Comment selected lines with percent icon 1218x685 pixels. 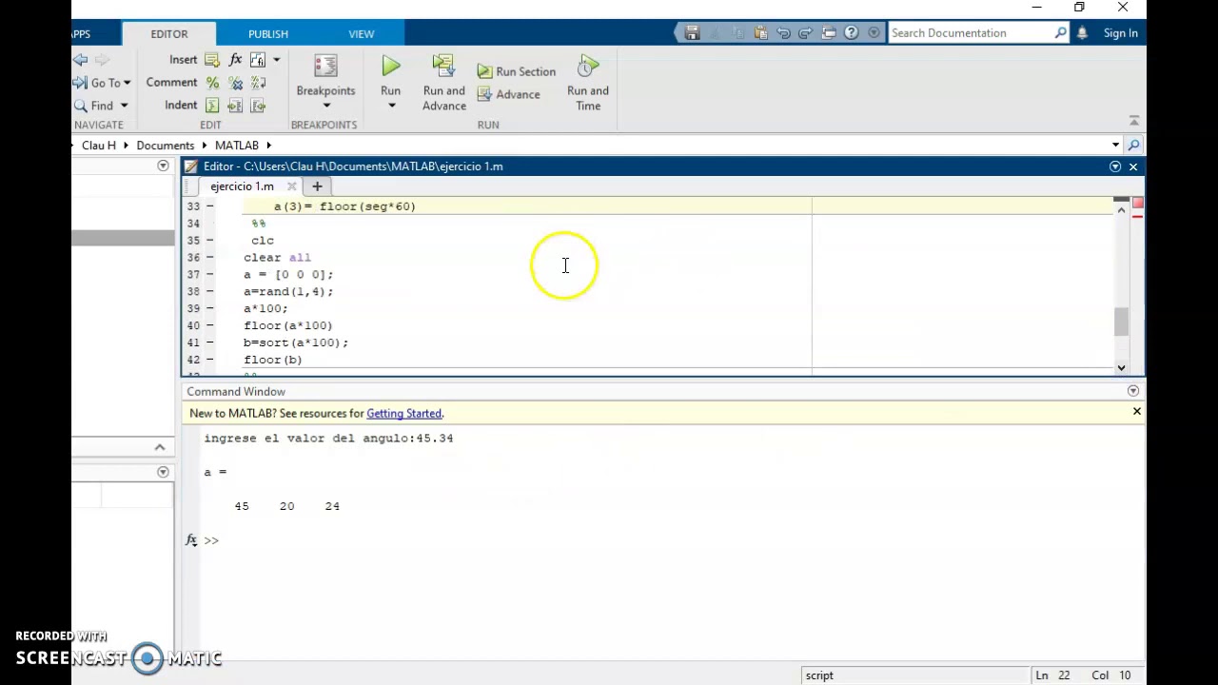point(212,83)
